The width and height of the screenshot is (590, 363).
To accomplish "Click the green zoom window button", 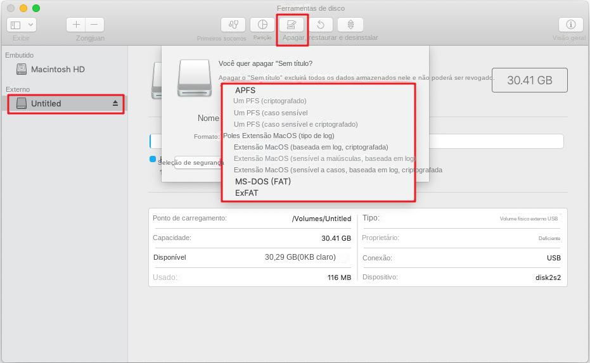I will [36, 8].
